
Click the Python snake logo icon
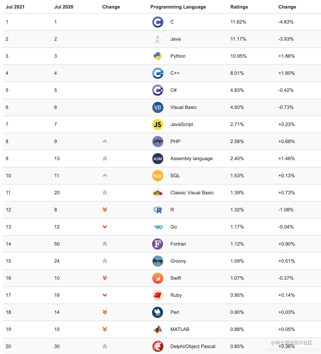[158, 56]
